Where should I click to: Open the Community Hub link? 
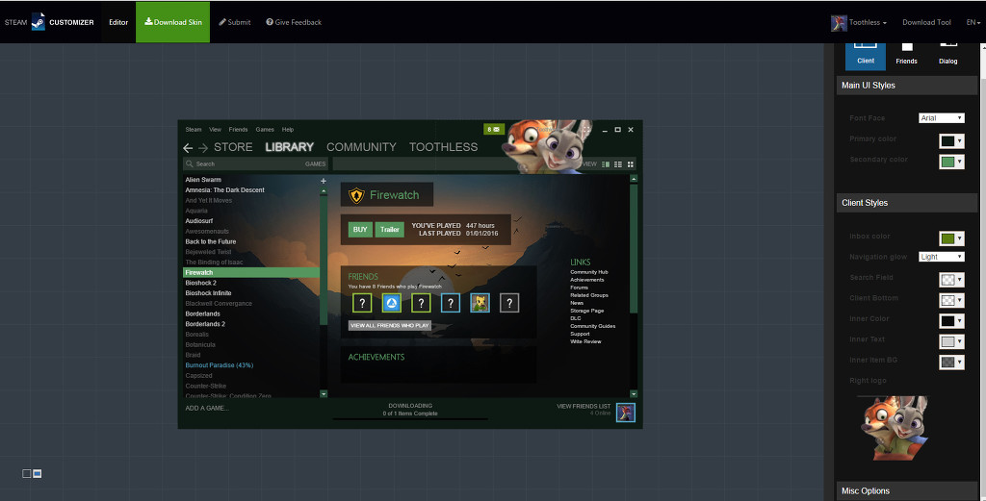(x=589, y=272)
